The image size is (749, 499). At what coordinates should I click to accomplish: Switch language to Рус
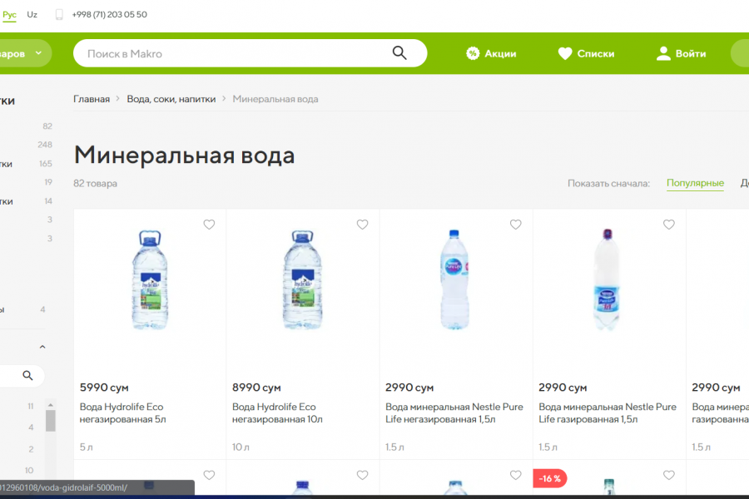9,14
